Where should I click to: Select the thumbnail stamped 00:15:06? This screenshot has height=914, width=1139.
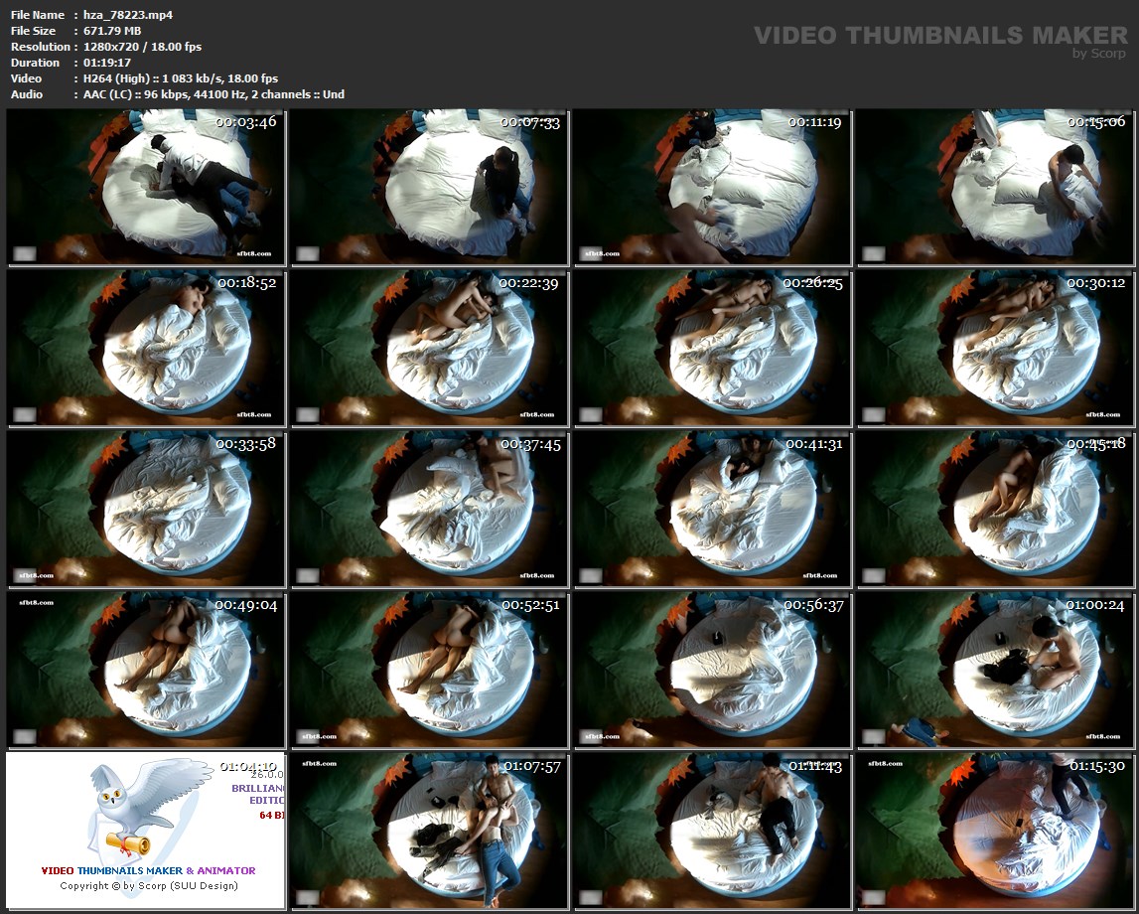995,188
